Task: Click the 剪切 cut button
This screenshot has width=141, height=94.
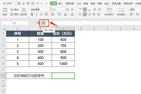Action: (x=15, y=9)
